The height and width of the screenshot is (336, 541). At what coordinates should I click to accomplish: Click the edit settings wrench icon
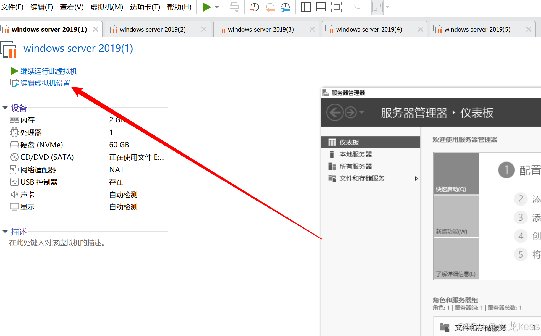pyautogui.click(x=14, y=83)
